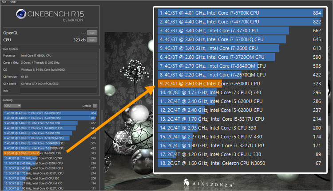Click the CB Version field showing 64 Bit

point(59,76)
